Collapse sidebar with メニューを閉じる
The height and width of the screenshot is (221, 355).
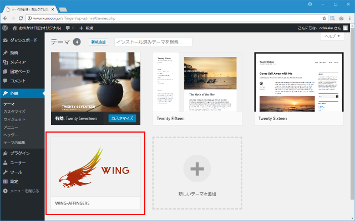(x=22, y=191)
